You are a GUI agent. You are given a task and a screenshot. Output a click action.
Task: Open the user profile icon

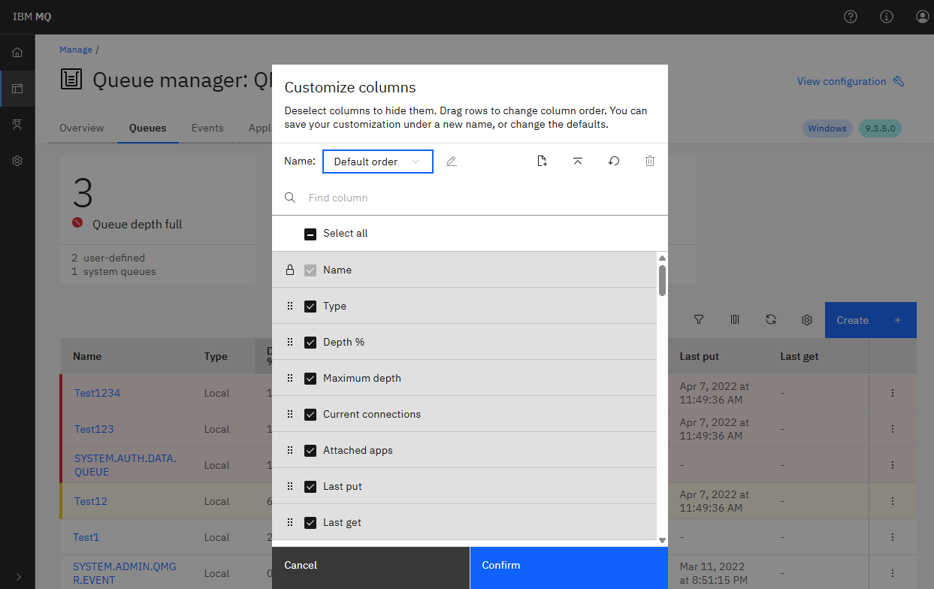923,17
